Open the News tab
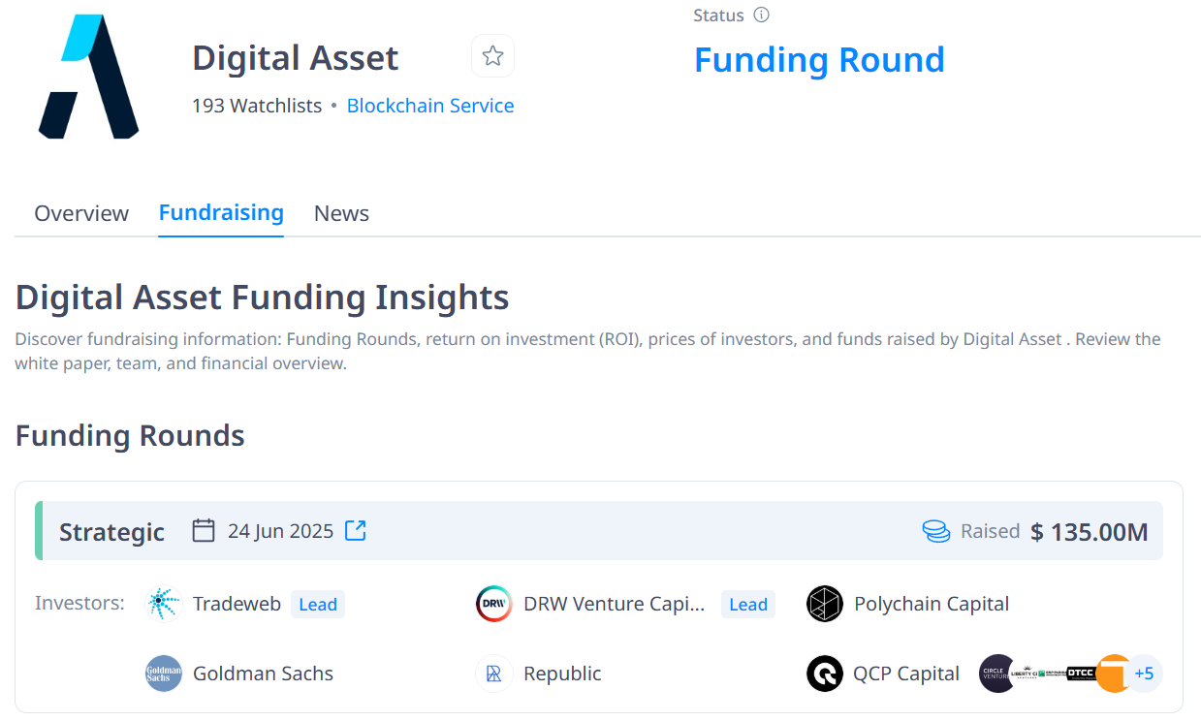1201x721 pixels. 341,213
